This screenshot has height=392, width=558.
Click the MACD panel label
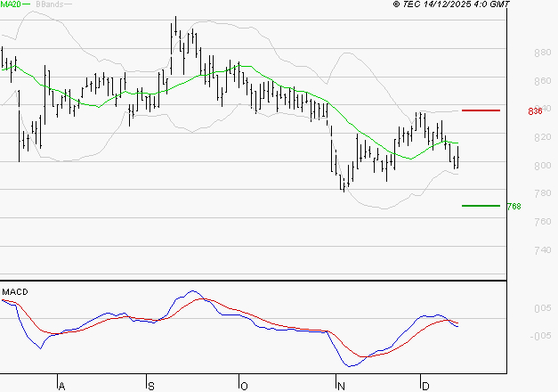coord(15,292)
